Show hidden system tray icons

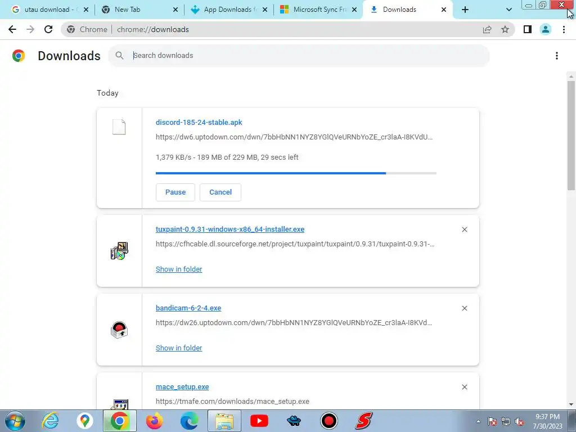click(478, 422)
